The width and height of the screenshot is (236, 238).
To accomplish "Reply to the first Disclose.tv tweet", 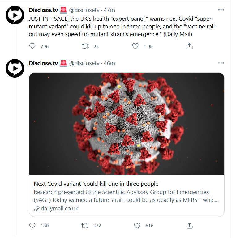I will (x=32, y=46).
